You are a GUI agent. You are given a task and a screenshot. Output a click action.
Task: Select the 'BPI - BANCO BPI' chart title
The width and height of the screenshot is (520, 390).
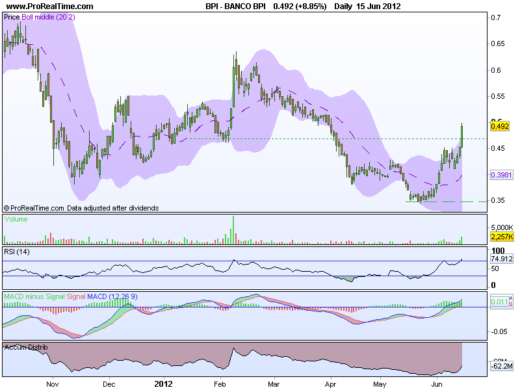point(235,6)
